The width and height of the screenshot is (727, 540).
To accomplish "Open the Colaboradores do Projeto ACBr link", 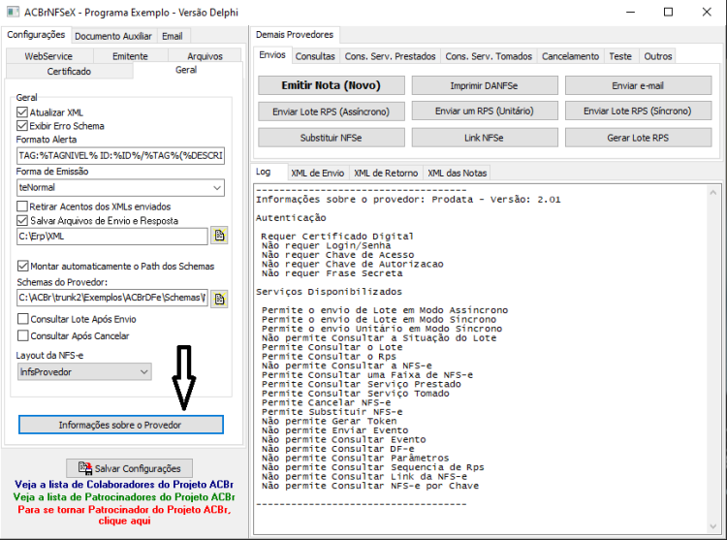I will tap(124, 485).
